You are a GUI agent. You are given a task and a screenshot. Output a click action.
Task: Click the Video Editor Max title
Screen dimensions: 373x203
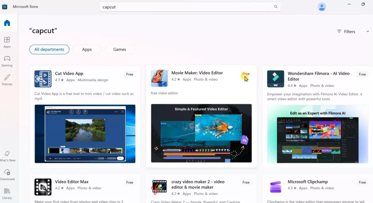(x=72, y=182)
